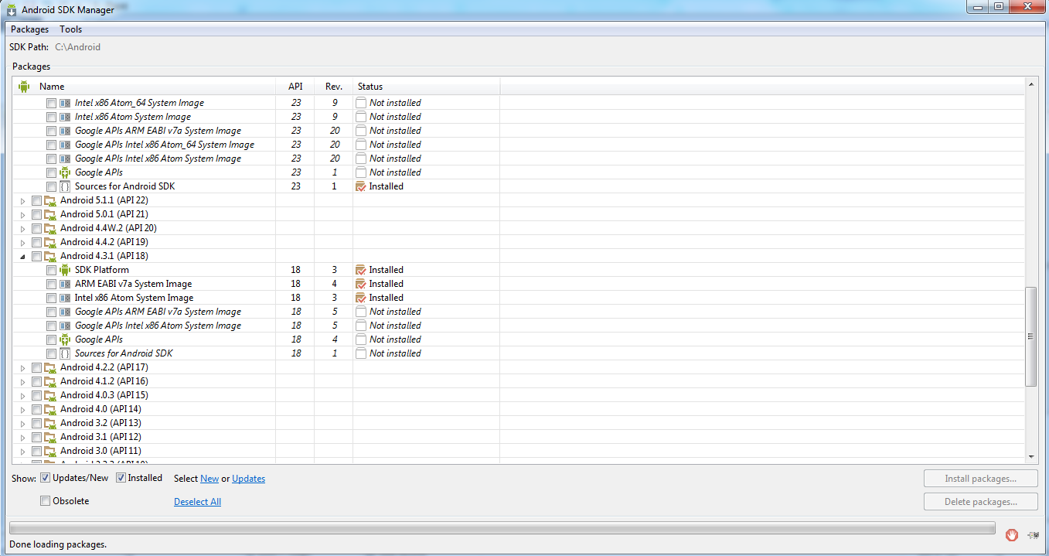Click Android 4.1.2 folder icon
This screenshot has width=1049, height=556.
point(50,381)
